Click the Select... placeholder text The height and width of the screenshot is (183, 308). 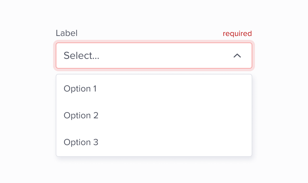pyautogui.click(x=81, y=56)
